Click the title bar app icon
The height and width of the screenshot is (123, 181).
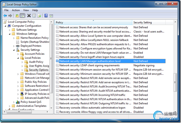click(x=4, y=5)
